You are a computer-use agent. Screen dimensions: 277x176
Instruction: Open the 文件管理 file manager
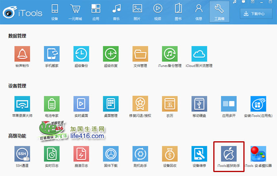pyautogui.click(x=140, y=54)
